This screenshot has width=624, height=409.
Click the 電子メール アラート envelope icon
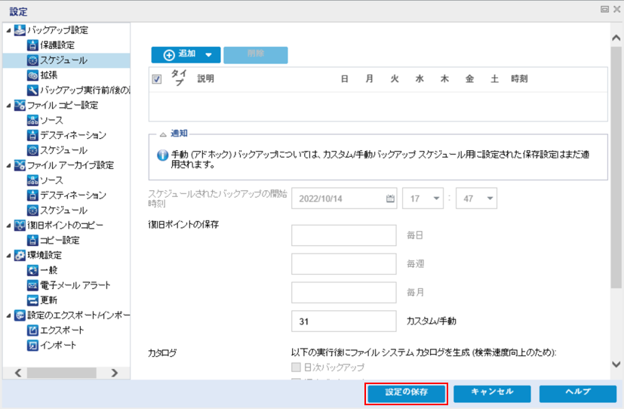click(32, 285)
